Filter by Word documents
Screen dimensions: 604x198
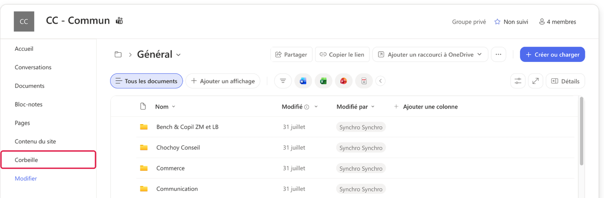tap(303, 81)
